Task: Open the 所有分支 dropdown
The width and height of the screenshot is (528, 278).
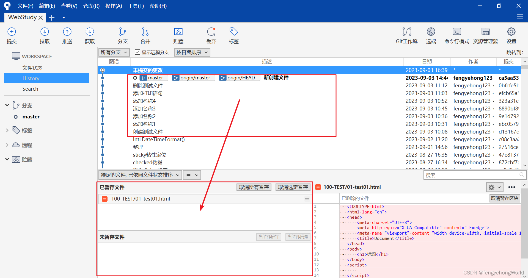Action: [114, 52]
